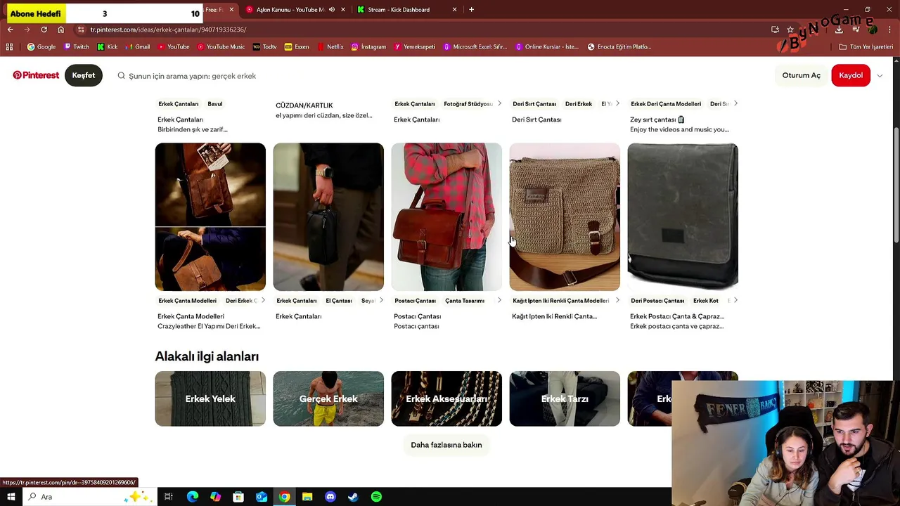The height and width of the screenshot is (506, 900).
Task: Open the Netflix bookmark
Action: click(x=330, y=47)
